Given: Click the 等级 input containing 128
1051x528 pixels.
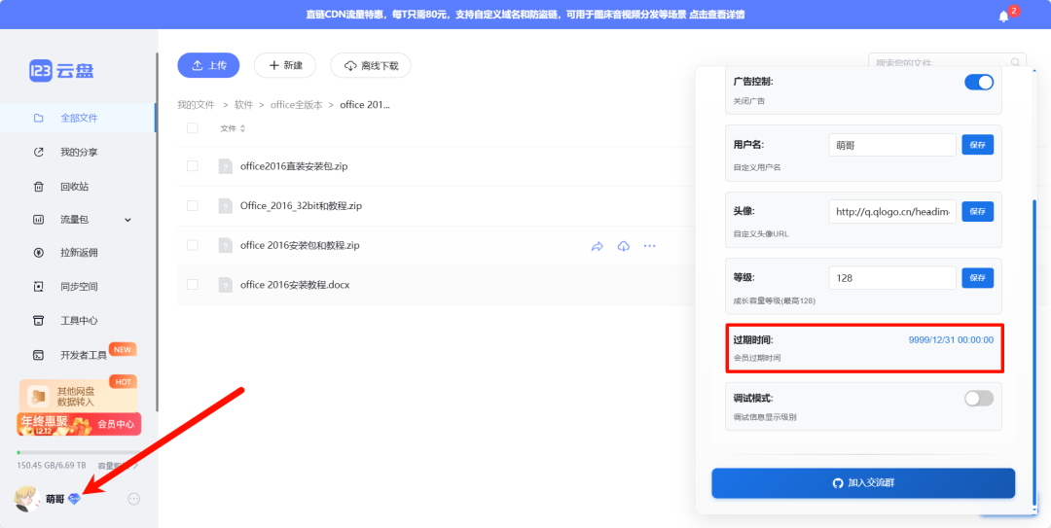Looking at the screenshot, I should 892,277.
